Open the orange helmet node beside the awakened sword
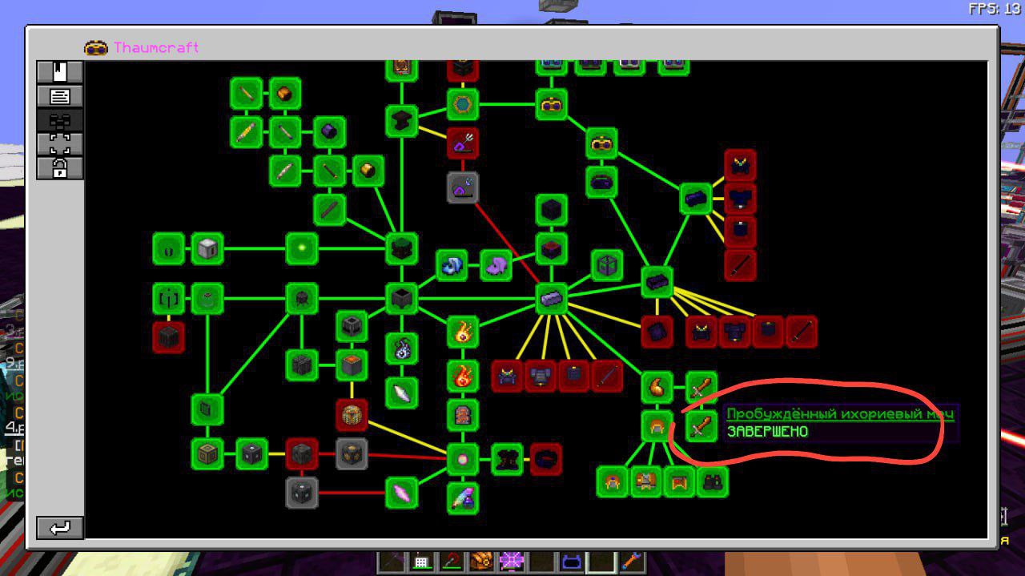Screen dimensions: 1025x576 pyautogui.click(x=657, y=425)
